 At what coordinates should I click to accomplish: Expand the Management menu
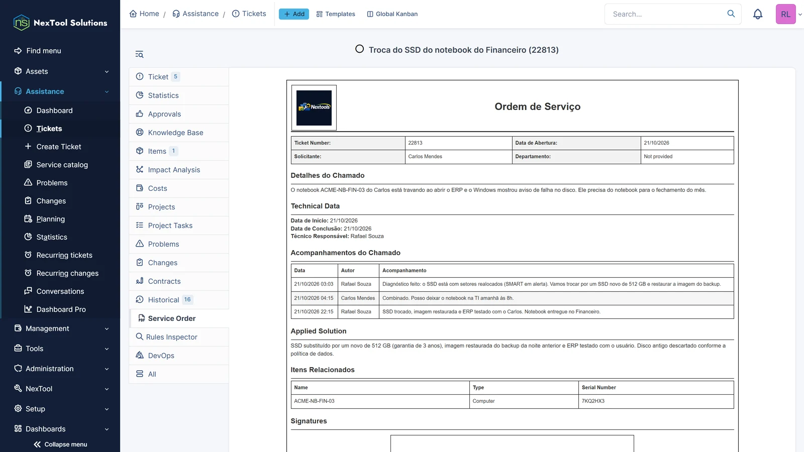tap(60, 328)
